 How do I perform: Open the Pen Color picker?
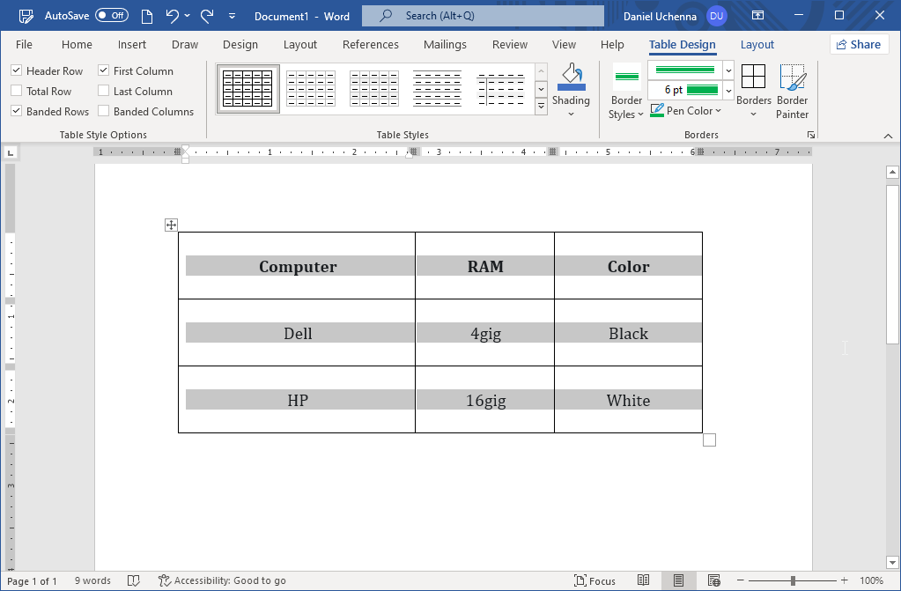685,110
